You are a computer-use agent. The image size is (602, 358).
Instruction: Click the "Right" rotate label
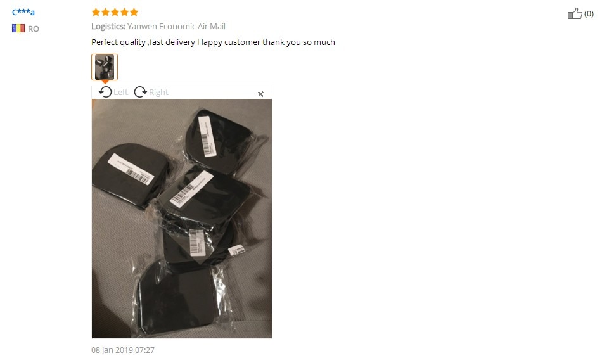pyautogui.click(x=158, y=92)
